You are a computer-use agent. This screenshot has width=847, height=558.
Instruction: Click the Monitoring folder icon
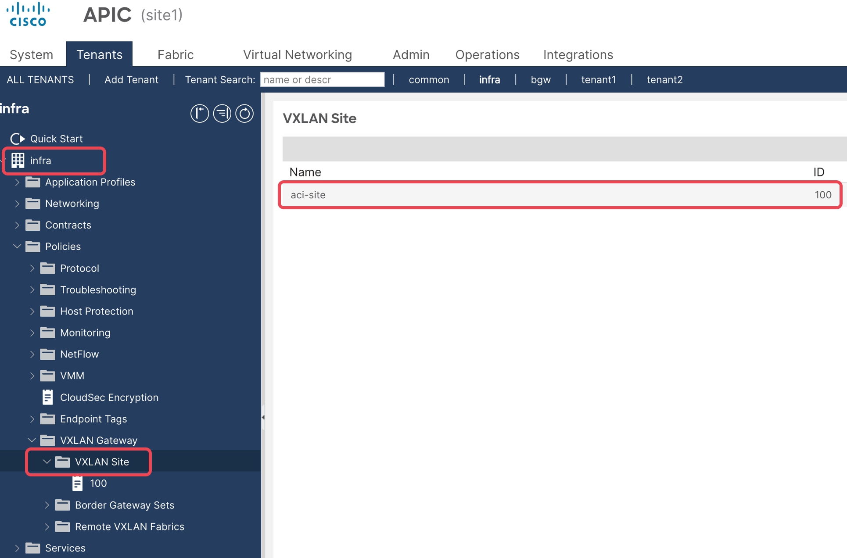tap(48, 333)
